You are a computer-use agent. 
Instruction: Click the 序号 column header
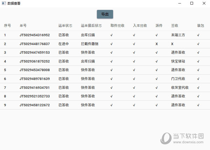point(7,26)
